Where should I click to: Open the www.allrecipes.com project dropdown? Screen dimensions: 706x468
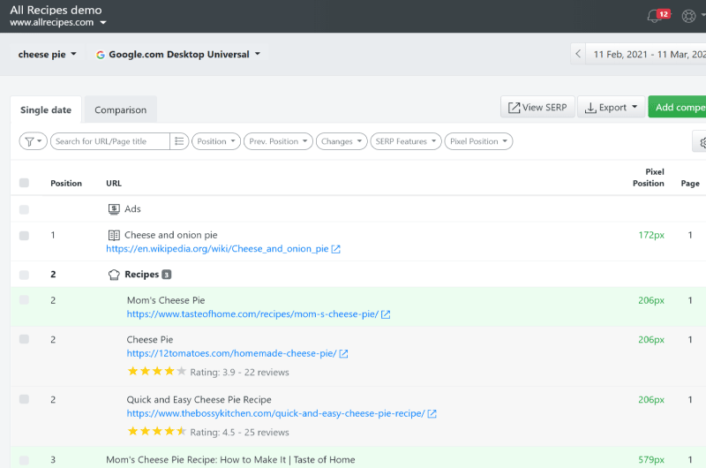(x=57, y=23)
